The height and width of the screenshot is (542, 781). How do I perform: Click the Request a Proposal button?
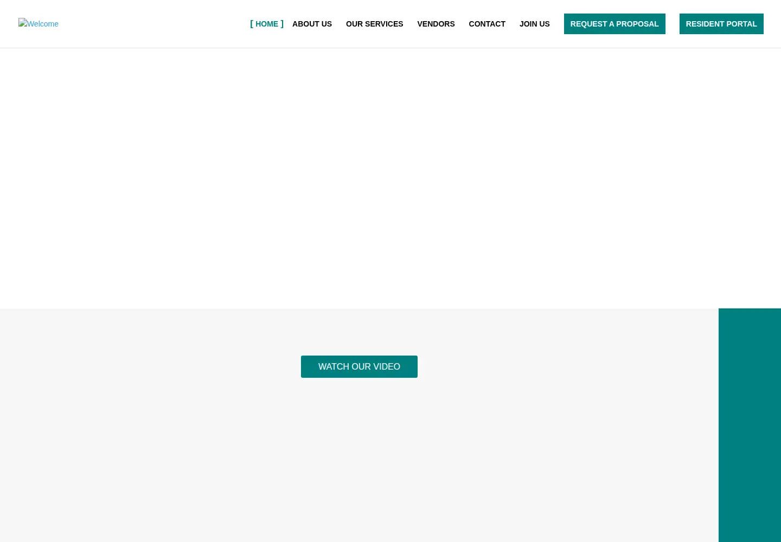[614, 24]
